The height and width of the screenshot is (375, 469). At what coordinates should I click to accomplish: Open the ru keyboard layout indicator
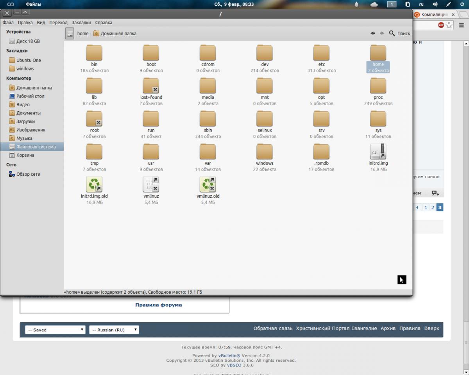pos(421,4)
